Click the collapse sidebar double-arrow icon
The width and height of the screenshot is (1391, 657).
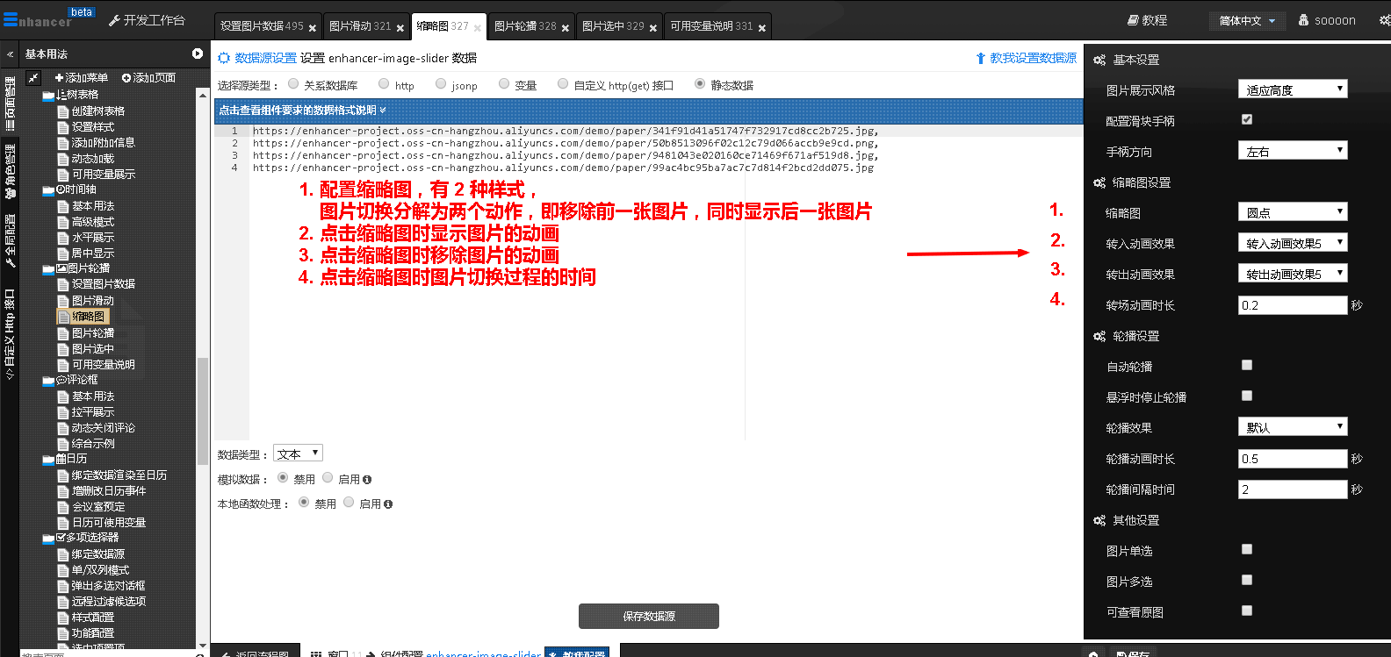click(11, 54)
